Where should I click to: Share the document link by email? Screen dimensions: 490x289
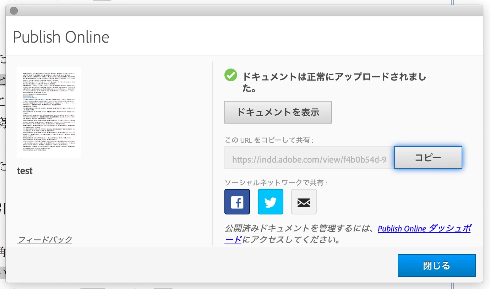(x=304, y=202)
